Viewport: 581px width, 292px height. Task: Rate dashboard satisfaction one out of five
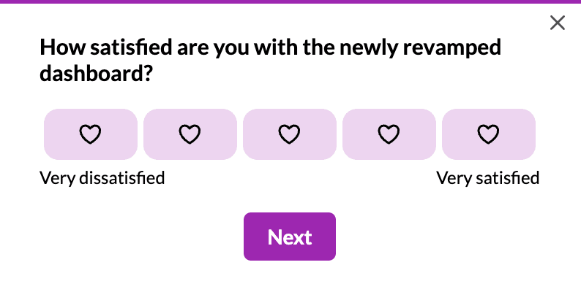click(x=90, y=134)
